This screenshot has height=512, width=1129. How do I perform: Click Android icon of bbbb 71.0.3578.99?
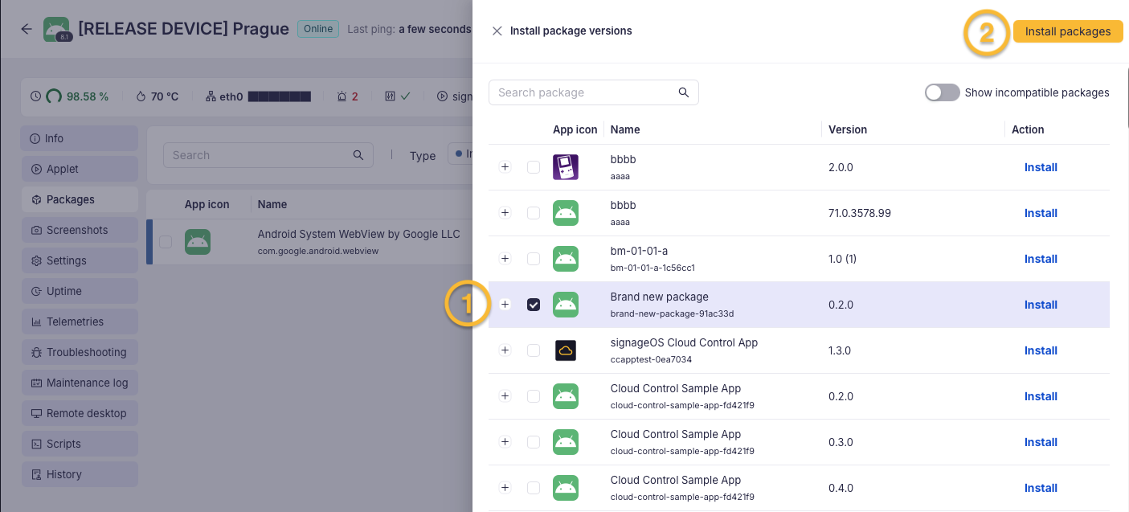pos(566,213)
